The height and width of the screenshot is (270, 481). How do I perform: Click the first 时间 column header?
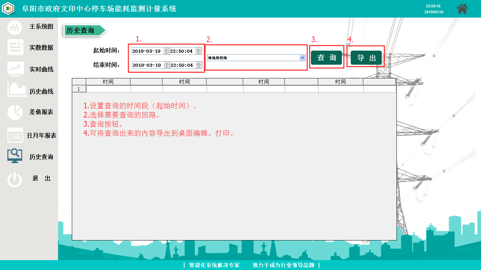(x=108, y=82)
